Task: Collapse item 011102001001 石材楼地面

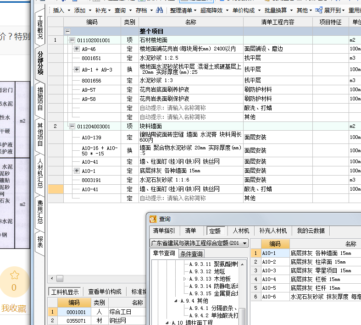Action: pos(72,40)
